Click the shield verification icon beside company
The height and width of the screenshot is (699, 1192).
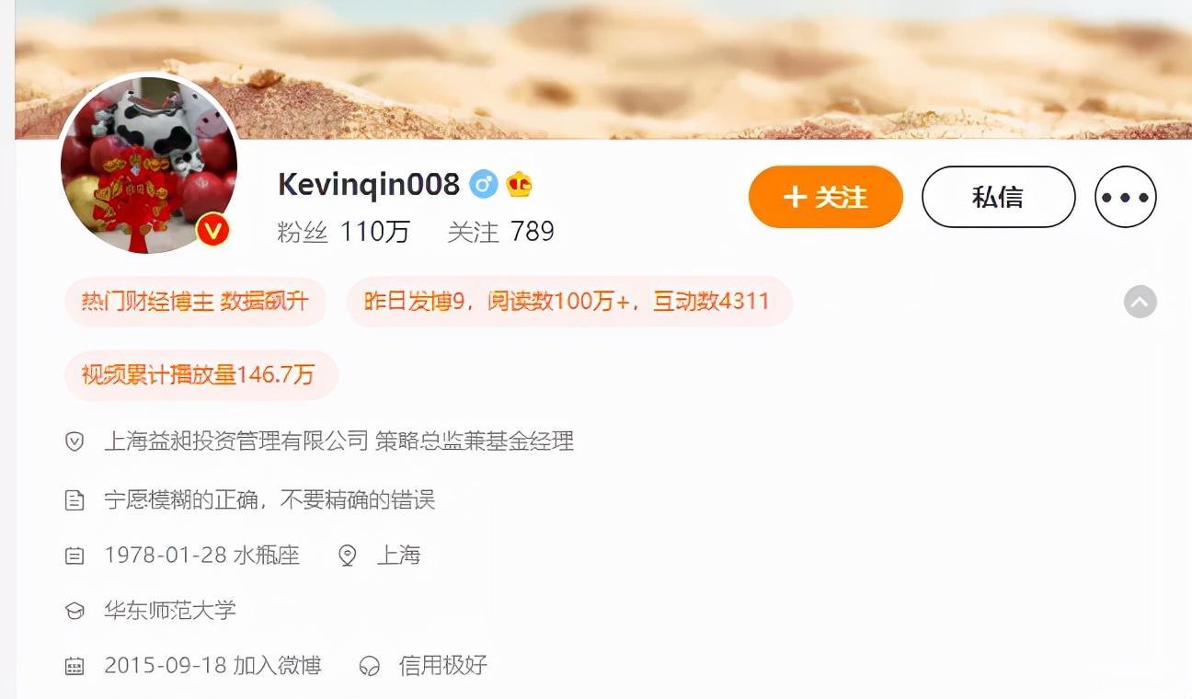(x=74, y=441)
